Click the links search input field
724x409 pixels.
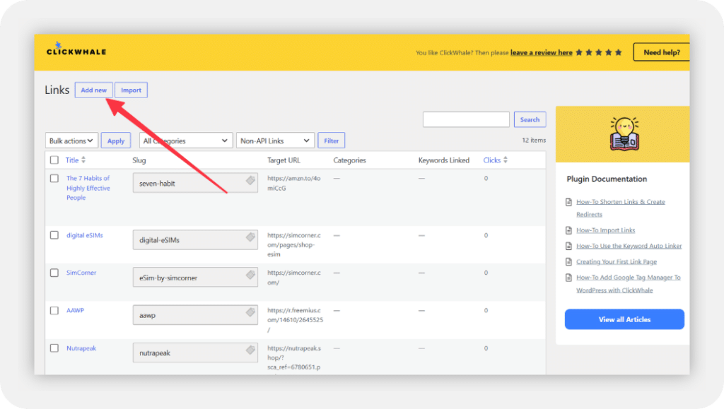point(466,119)
